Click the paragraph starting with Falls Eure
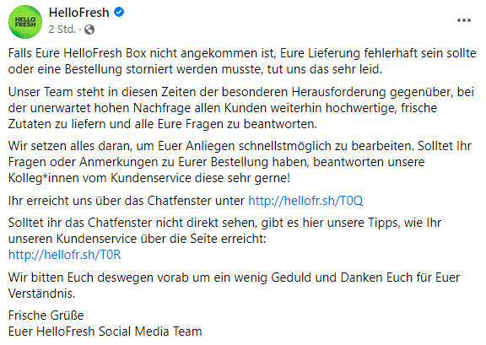Screen dimensions: 486x345 pos(242,61)
